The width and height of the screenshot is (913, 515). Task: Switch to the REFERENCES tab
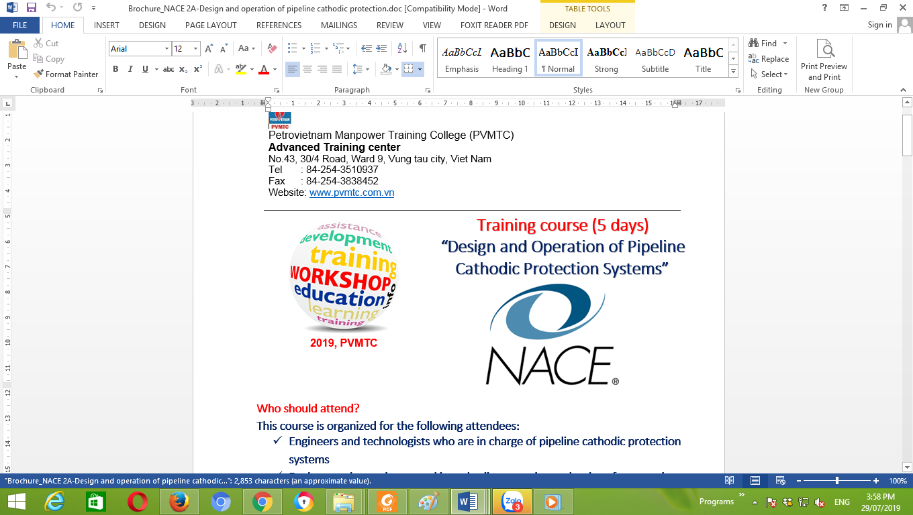(x=279, y=25)
